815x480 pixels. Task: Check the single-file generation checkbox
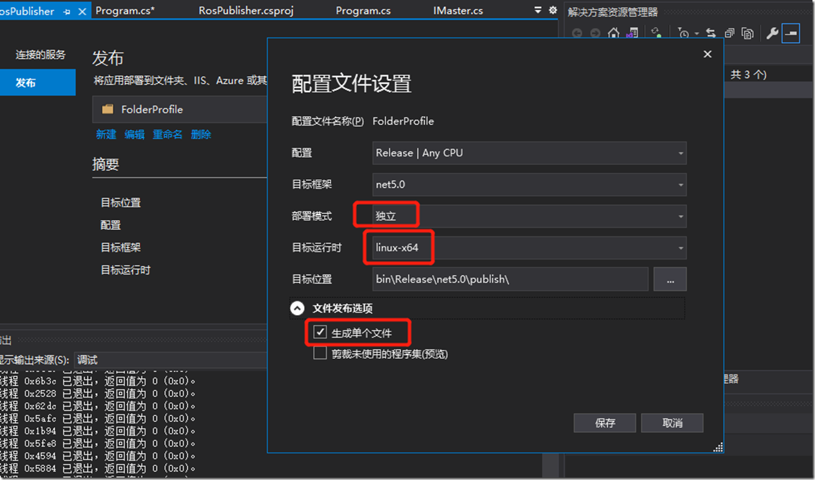tap(320, 332)
